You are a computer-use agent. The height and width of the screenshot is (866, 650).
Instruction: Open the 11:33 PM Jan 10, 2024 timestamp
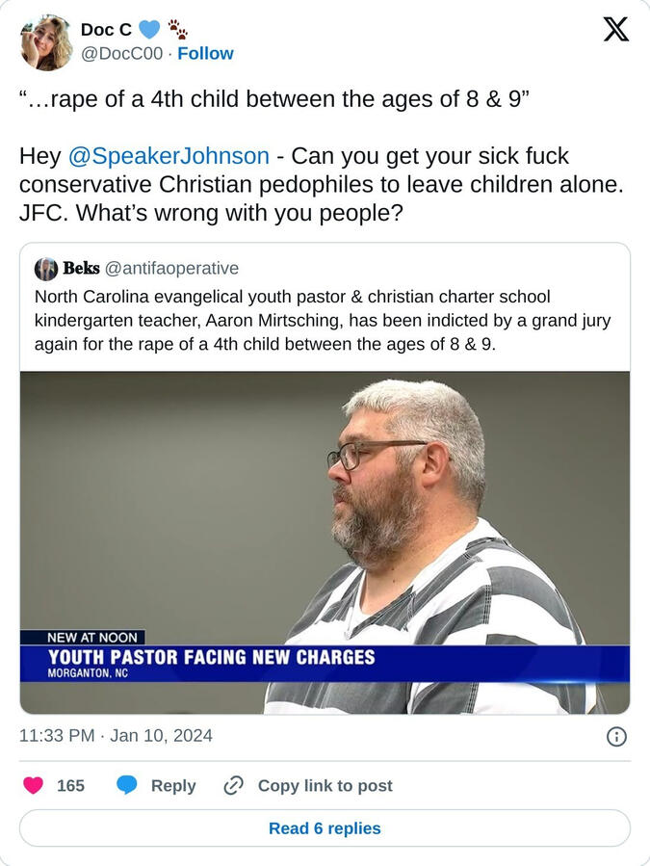click(x=116, y=736)
